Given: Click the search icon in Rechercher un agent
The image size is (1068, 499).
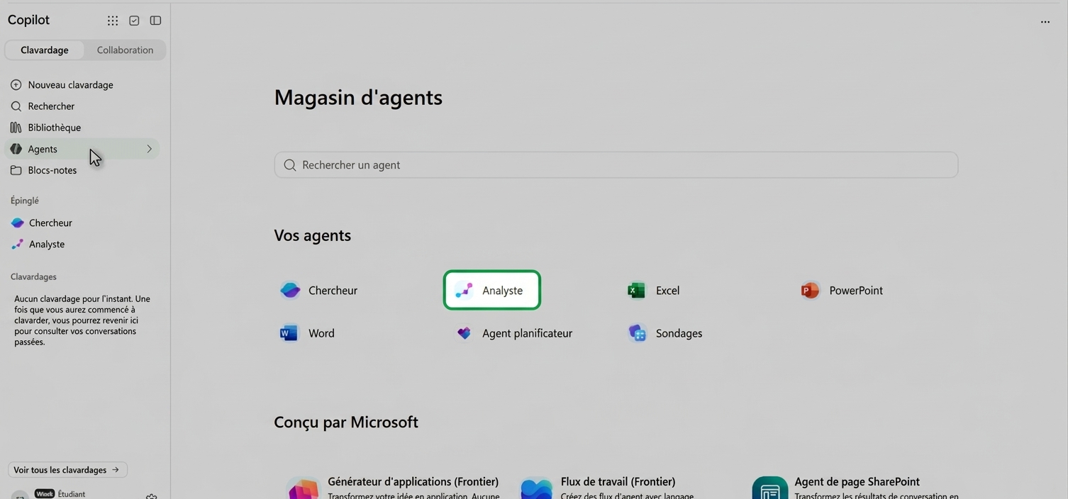Looking at the screenshot, I should (x=289, y=165).
